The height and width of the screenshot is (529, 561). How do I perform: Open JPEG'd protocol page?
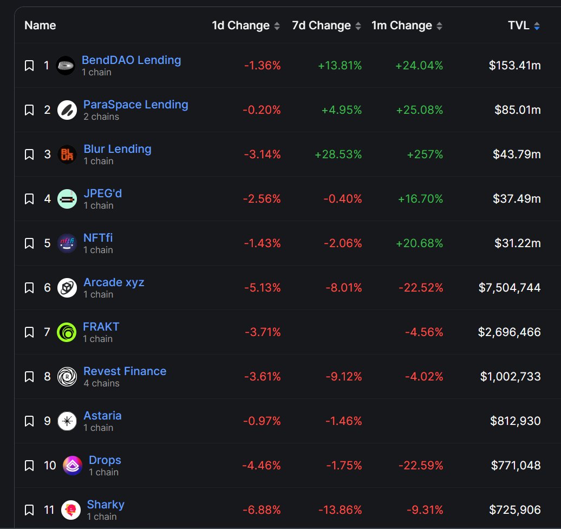[103, 193]
